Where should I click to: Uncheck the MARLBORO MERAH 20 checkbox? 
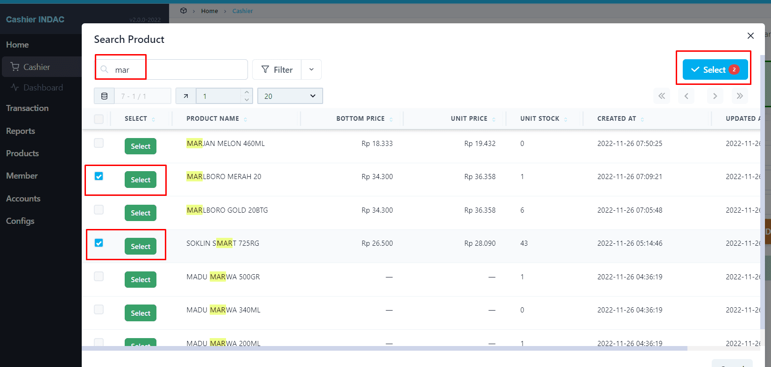click(x=99, y=176)
